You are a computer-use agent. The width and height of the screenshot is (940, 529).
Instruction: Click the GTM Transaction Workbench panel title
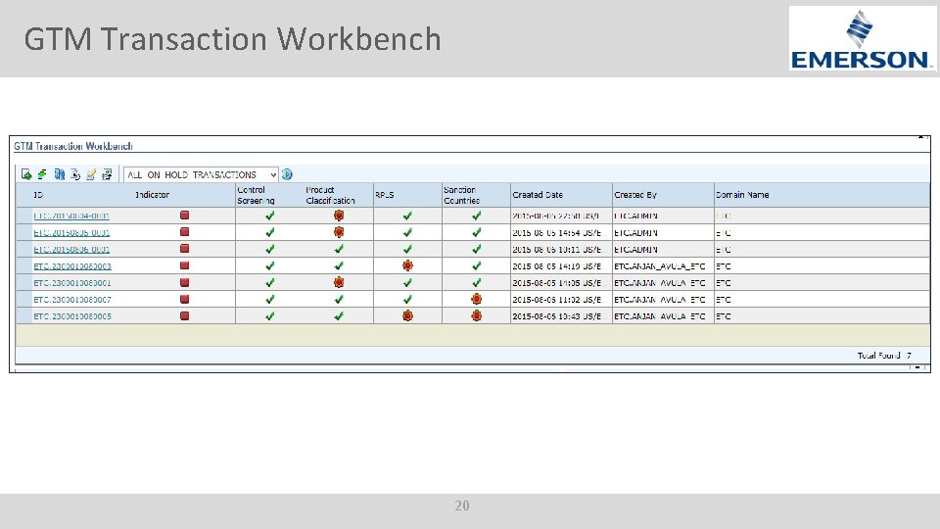73,146
